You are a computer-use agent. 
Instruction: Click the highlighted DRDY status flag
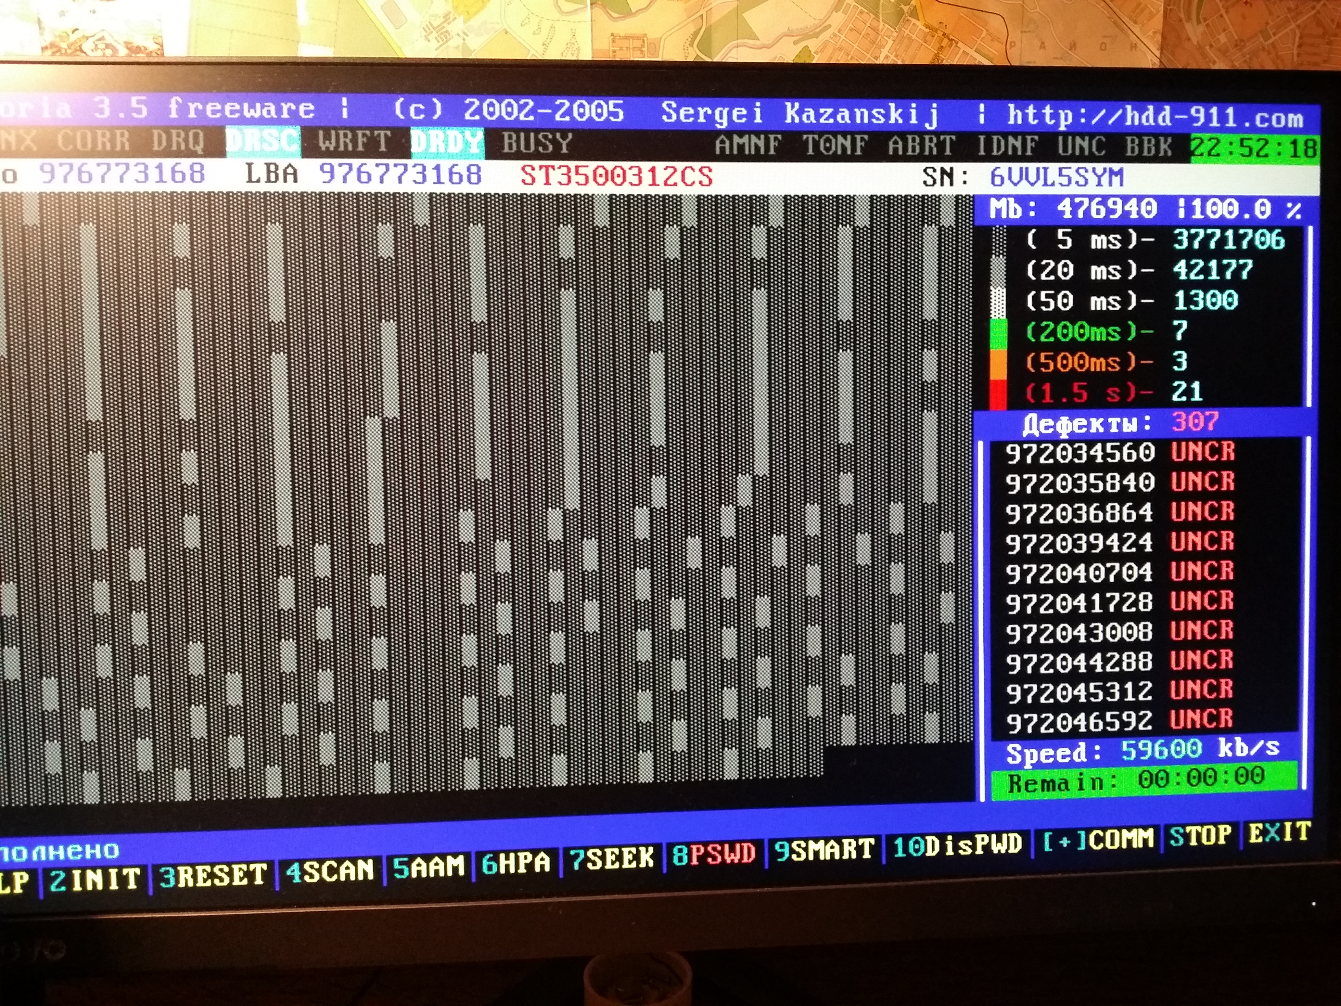tap(447, 143)
